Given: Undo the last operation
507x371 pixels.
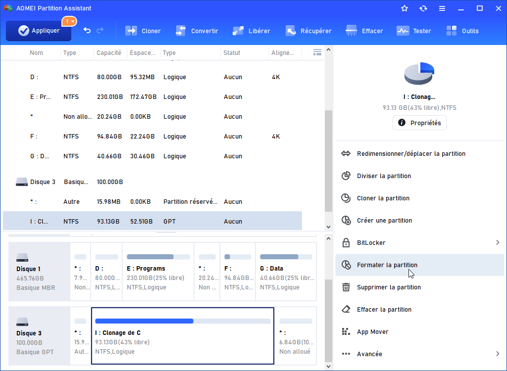Looking at the screenshot, I should pos(87,30).
